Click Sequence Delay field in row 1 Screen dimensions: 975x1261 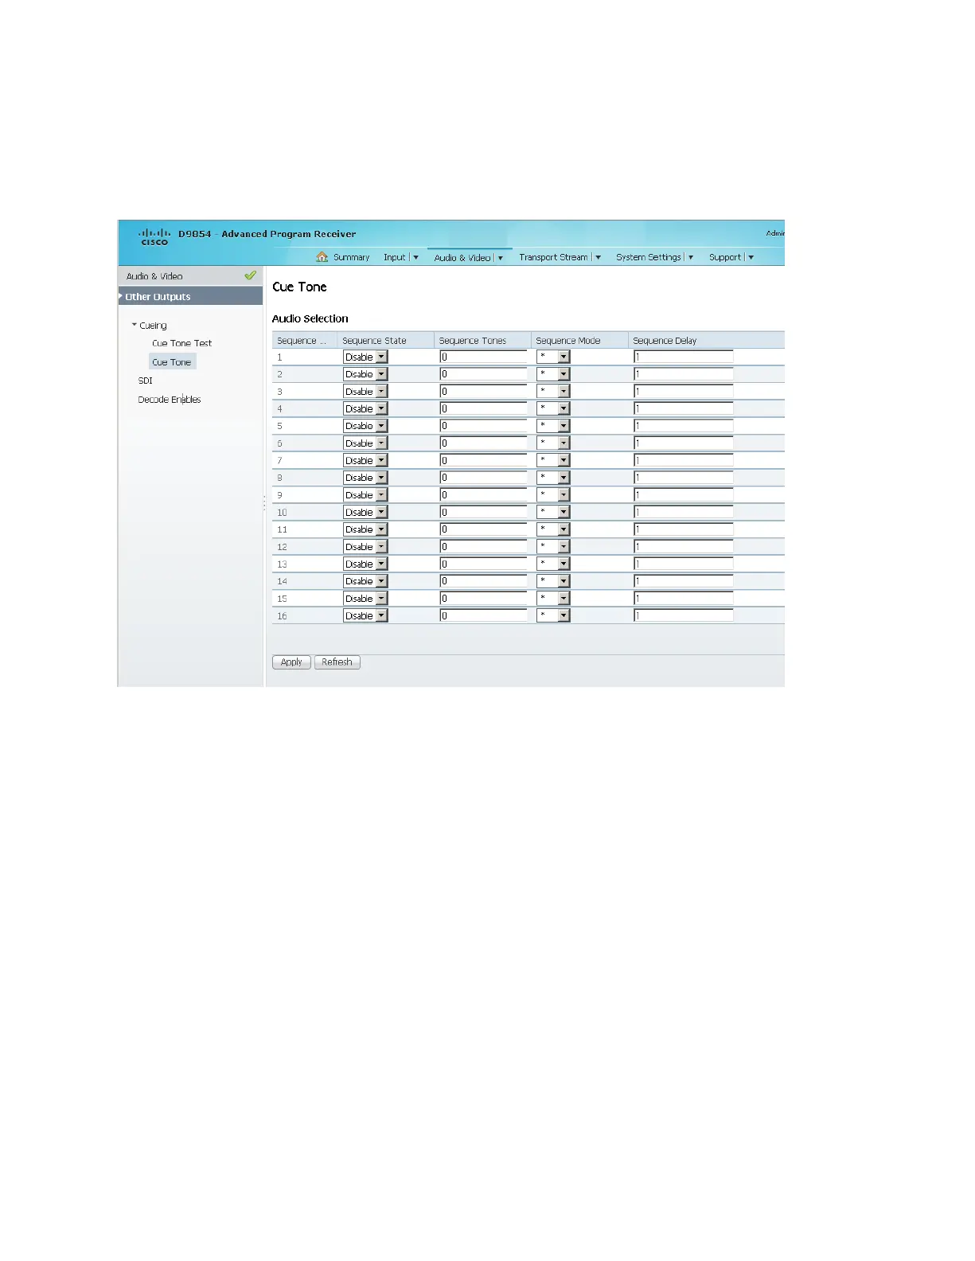[683, 357]
